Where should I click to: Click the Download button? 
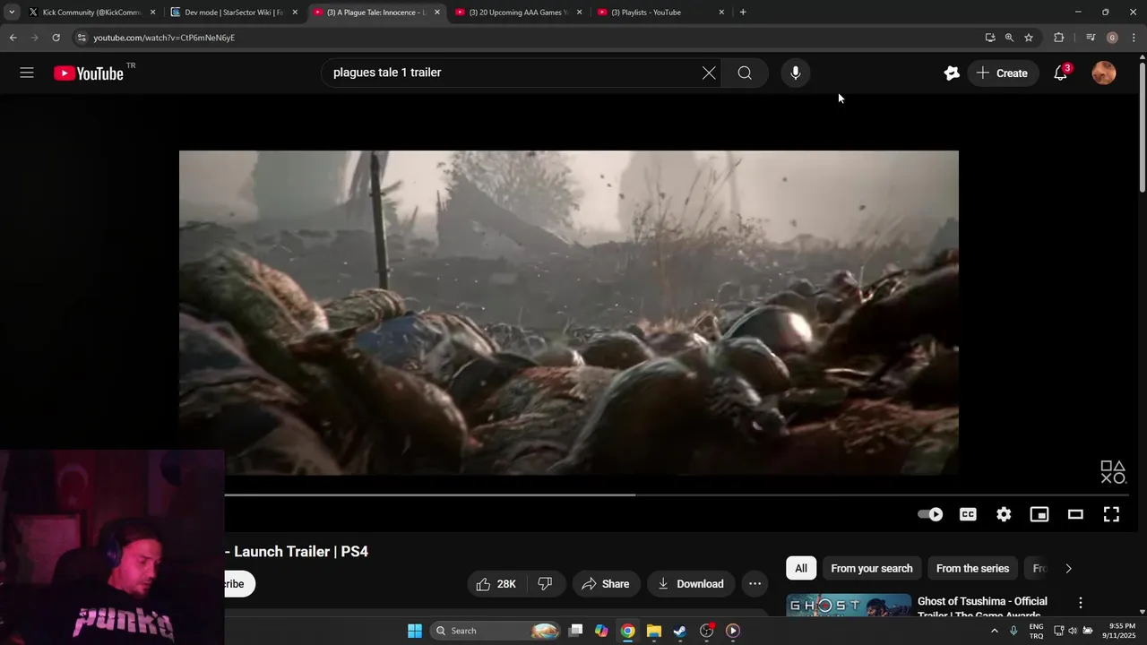coord(691,584)
